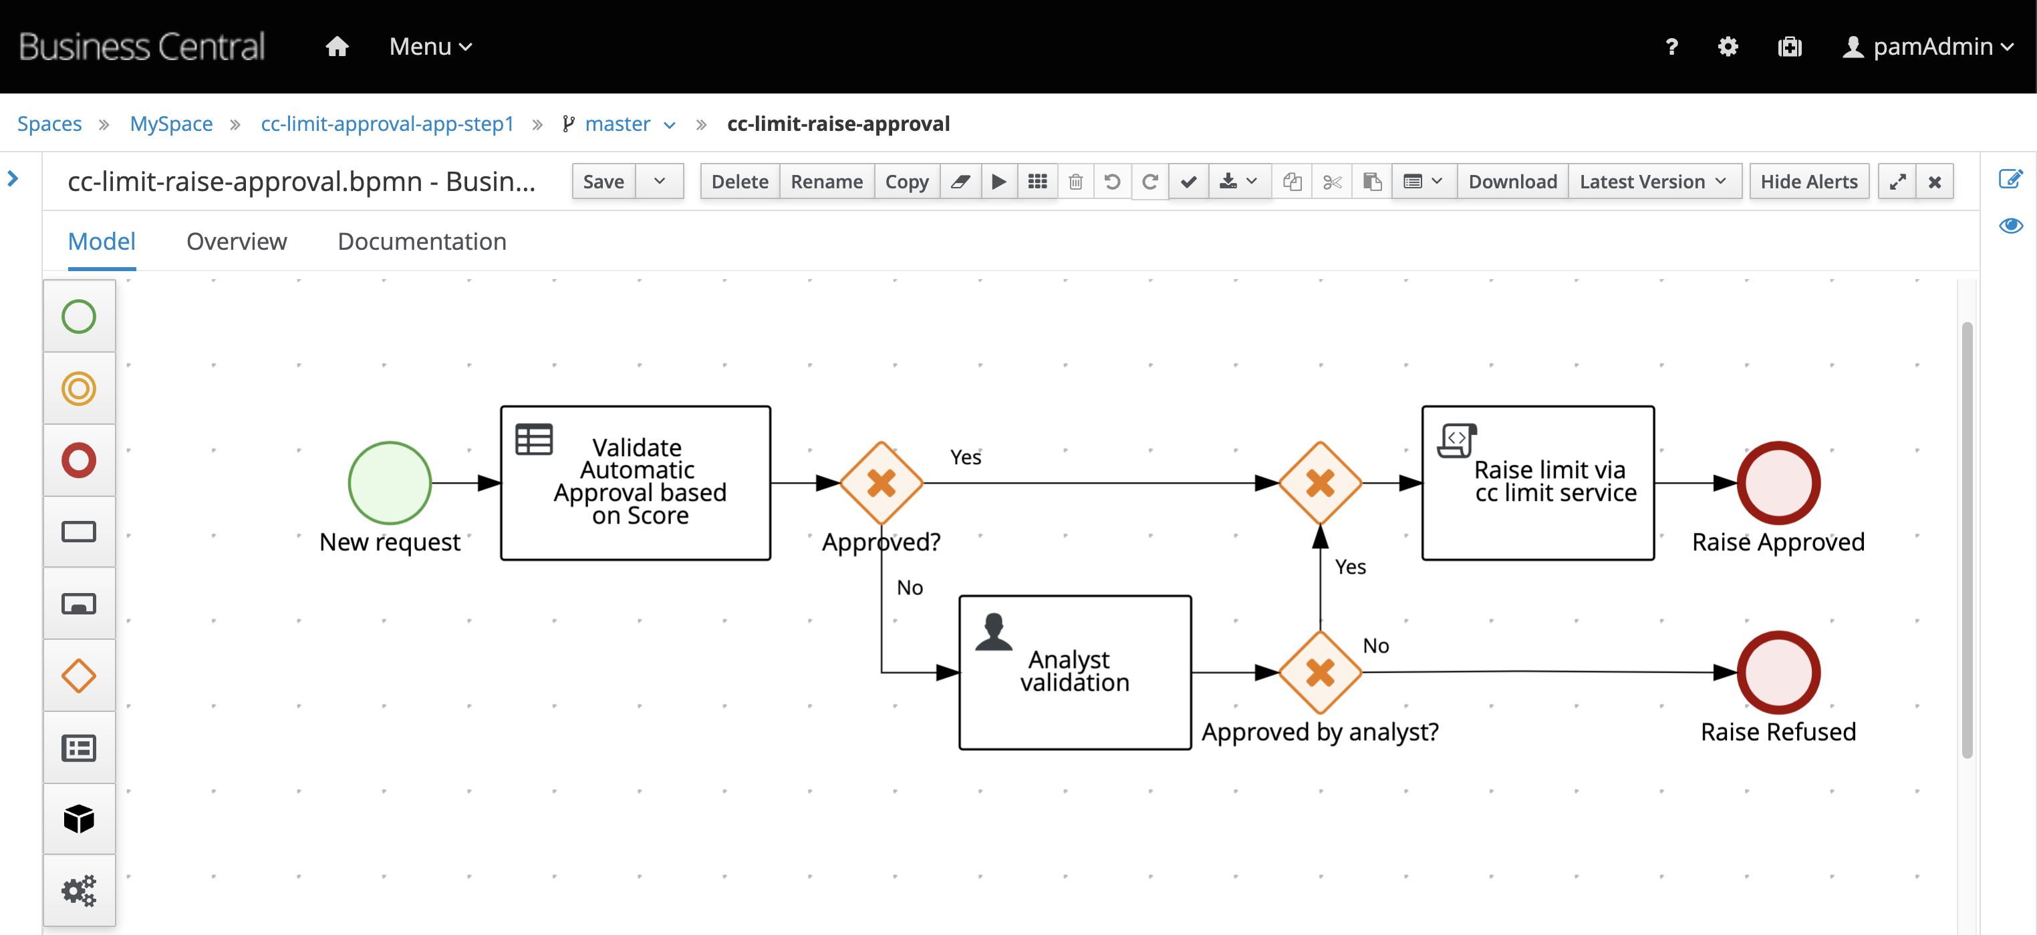Select the Analyst validation user task
The width and height of the screenshot is (2037, 935).
(1075, 673)
